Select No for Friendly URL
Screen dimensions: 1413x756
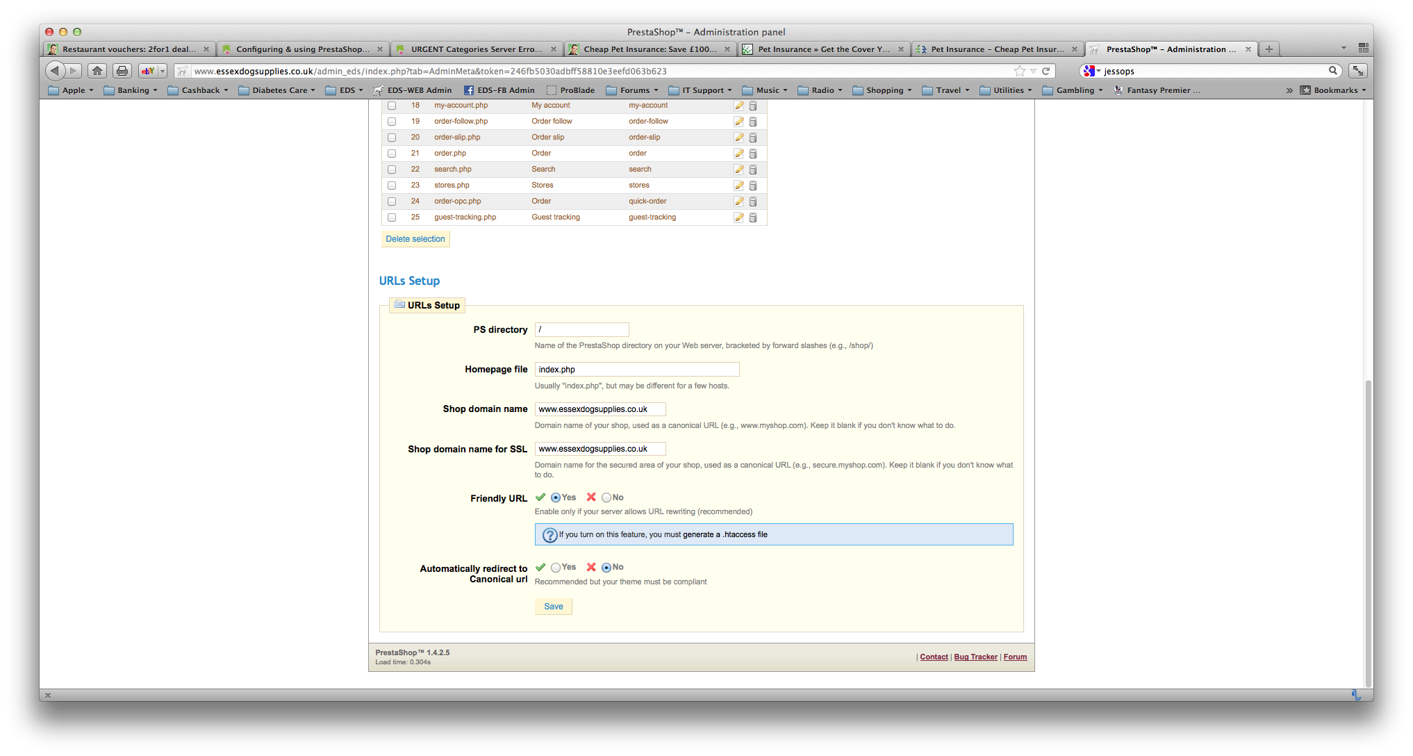(x=606, y=498)
